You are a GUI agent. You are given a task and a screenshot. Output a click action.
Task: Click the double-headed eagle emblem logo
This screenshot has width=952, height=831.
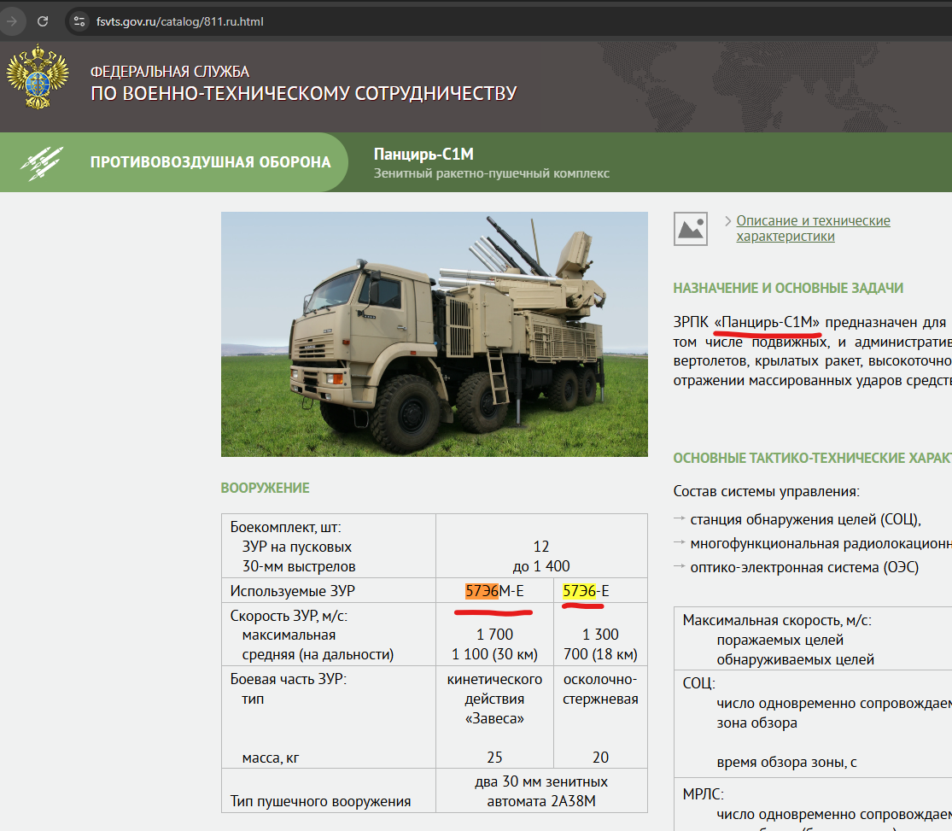click(x=38, y=77)
